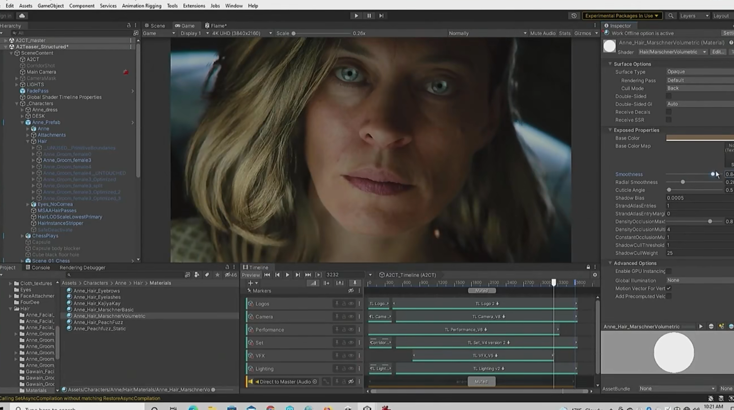The image size is (734, 410).
Task: Uncheck Motion Vector For Vertex Animation
Action: (669, 288)
